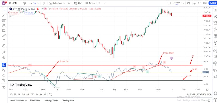Open the Strategy Tester tab

[x=51, y=101]
